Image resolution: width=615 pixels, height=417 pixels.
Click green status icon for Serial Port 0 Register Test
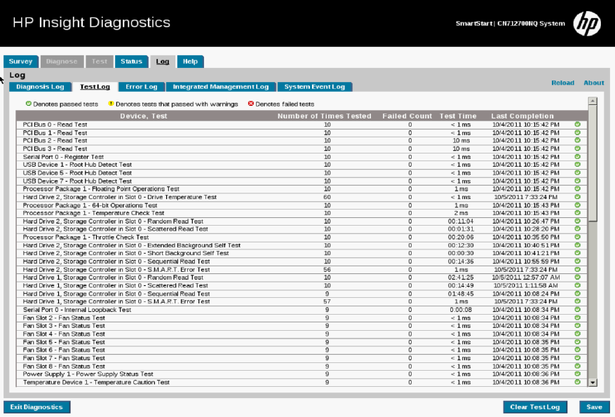tap(578, 157)
